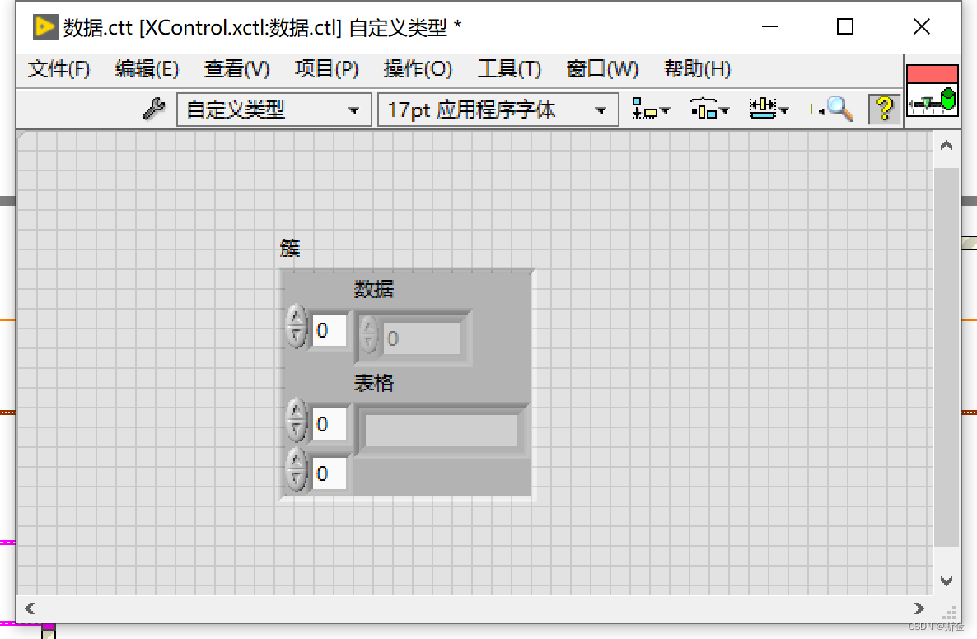Viewport: 977px width, 639px height.
Task: Click the distribute objects toolbar icon
Action: point(705,108)
